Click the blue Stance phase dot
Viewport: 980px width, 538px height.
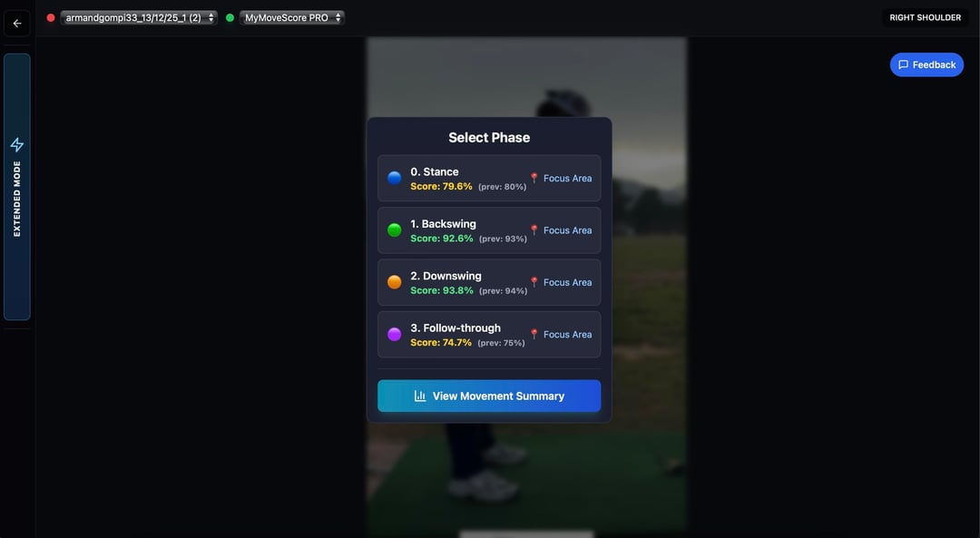pos(395,178)
